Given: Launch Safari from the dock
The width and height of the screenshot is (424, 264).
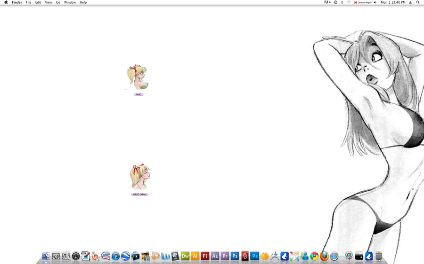Looking at the screenshot, I should click(334, 256).
